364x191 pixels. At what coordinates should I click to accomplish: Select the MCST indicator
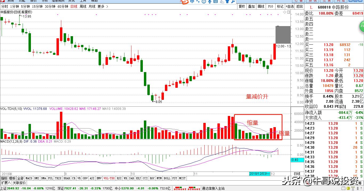click(183, 178)
